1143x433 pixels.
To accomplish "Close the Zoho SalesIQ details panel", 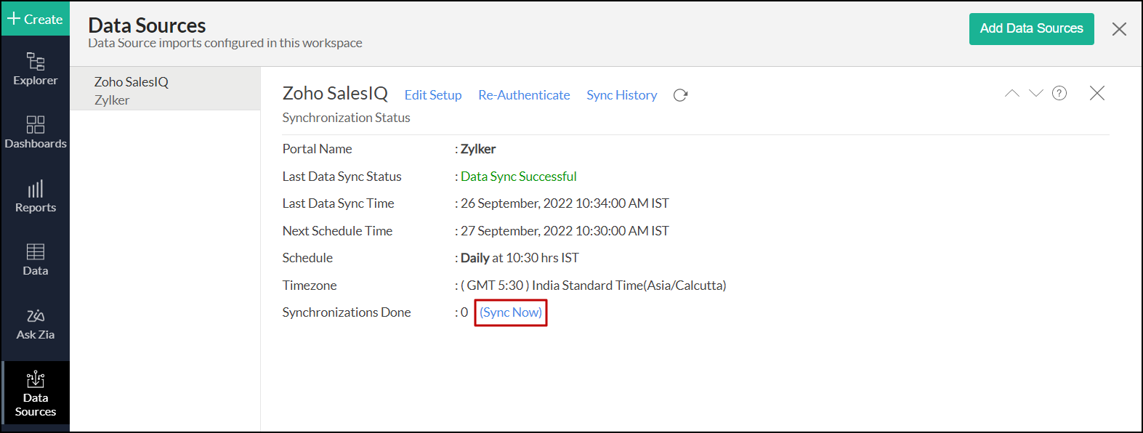I will tap(1097, 93).
